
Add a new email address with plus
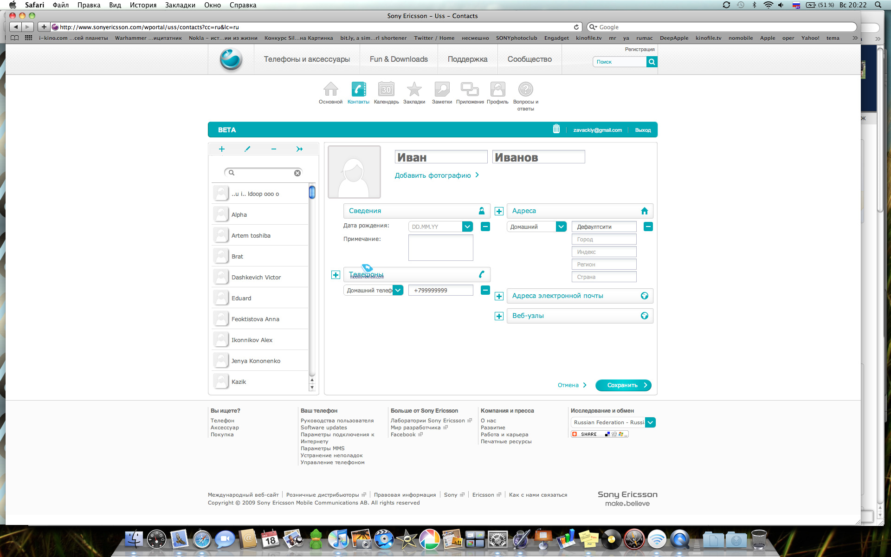499,296
